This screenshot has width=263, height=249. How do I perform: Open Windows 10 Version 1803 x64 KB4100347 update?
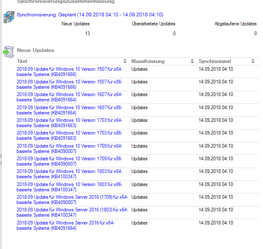(69, 174)
